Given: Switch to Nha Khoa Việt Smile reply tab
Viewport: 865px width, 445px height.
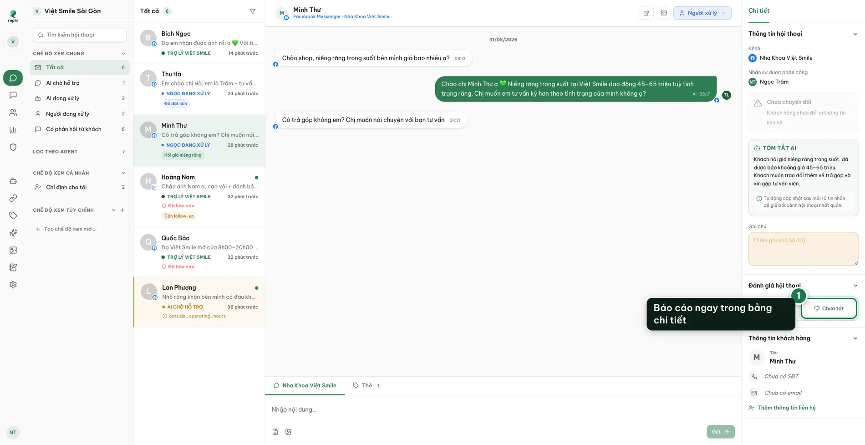Looking at the screenshot, I should (x=305, y=385).
